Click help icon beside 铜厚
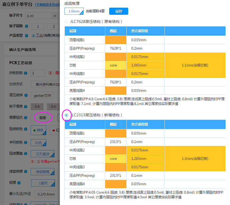Image resolution: width=230 pixels, height=205 pixels. (x=19, y=183)
